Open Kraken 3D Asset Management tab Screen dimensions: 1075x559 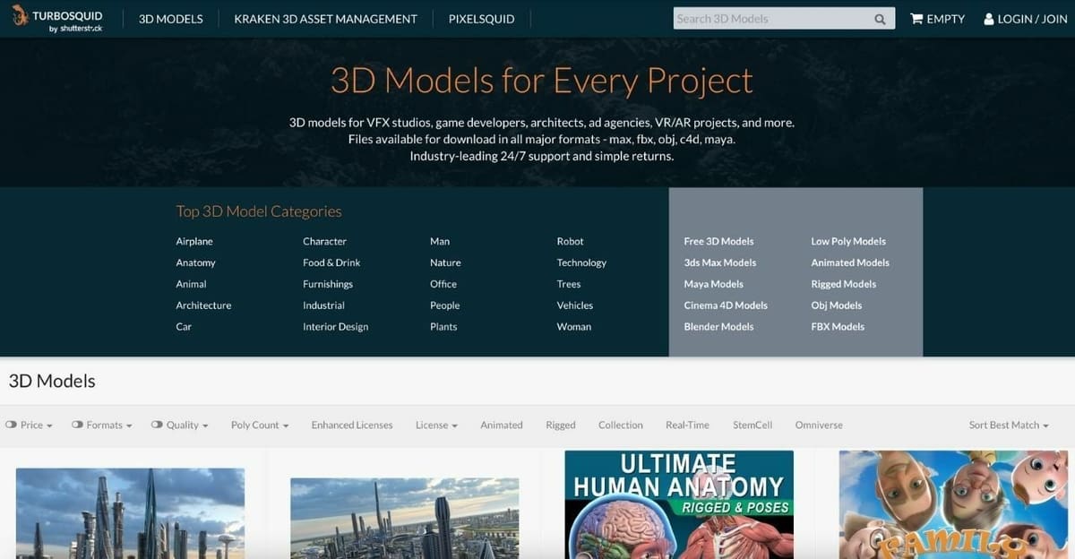tap(325, 19)
